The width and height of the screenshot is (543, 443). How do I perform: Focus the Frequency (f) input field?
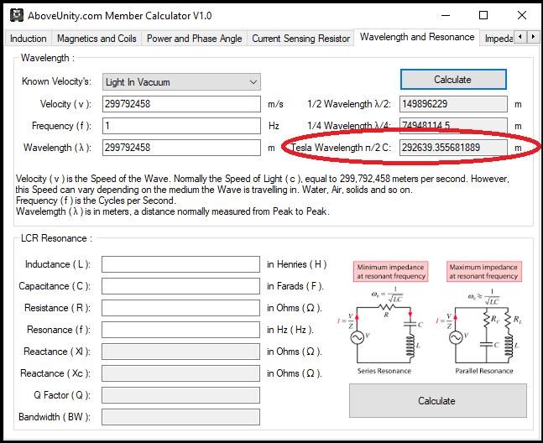click(x=181, y=126)
